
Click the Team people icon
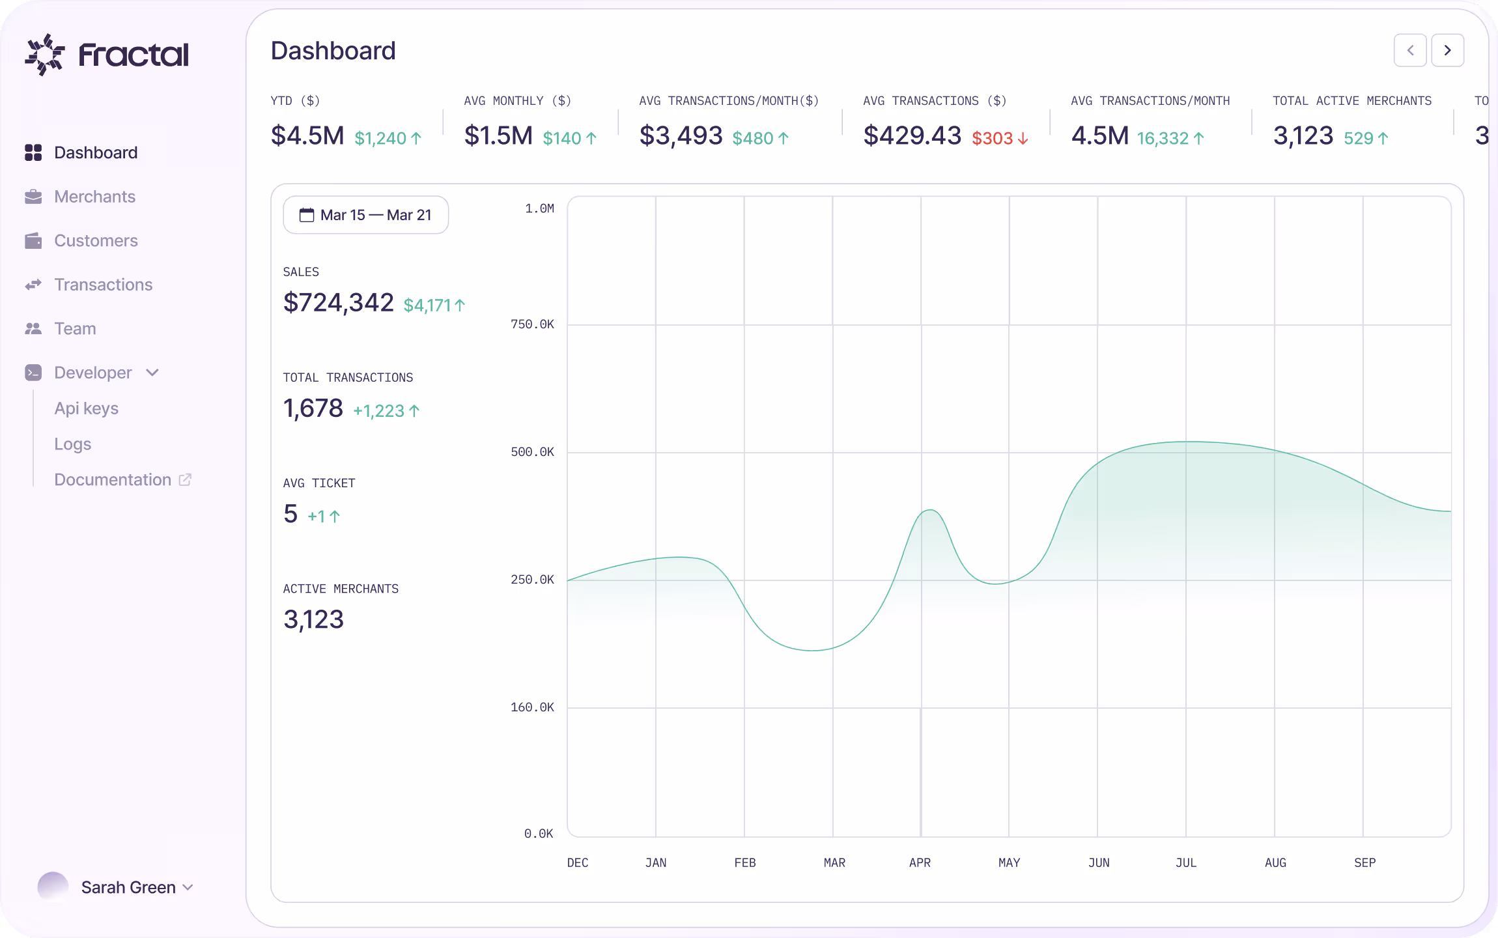pos(33,329)
